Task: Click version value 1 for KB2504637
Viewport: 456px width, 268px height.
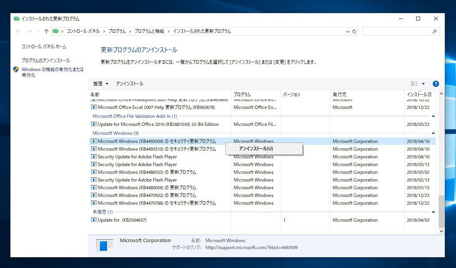Action: pyautogui.click(x=284, y=220)
